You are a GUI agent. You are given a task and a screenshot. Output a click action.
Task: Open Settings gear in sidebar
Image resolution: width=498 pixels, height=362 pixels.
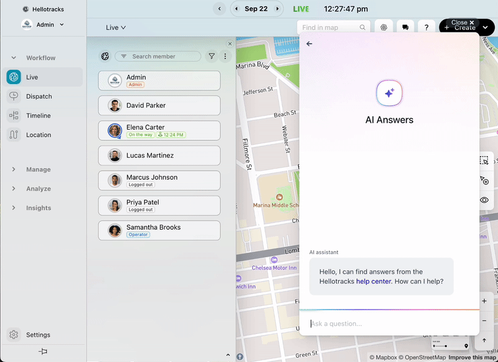14,335
